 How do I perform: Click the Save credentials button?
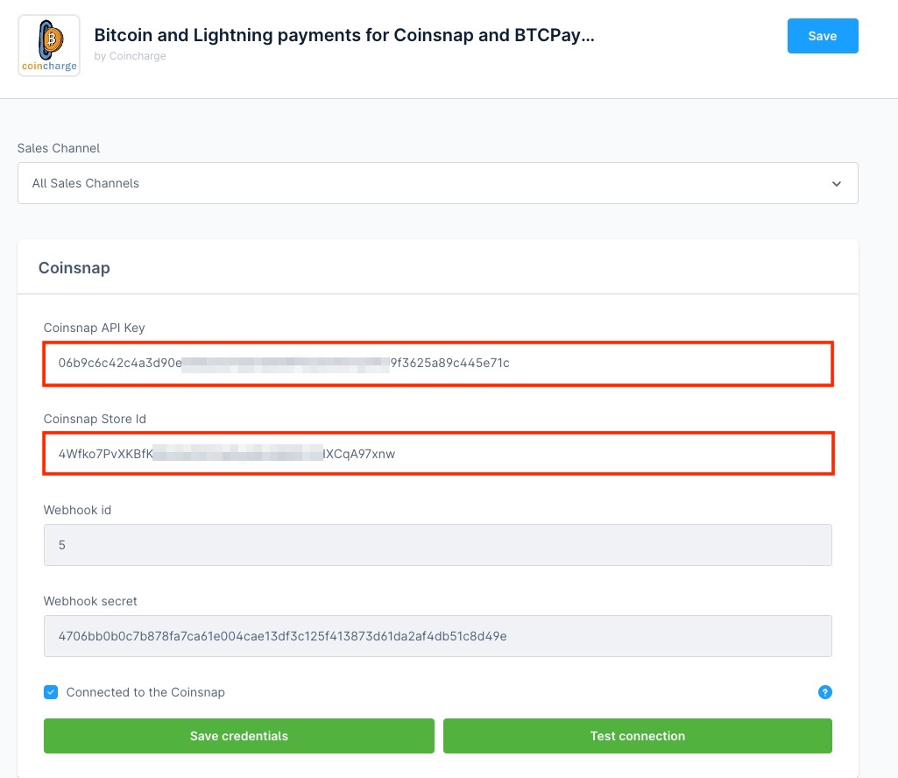tap(238, 736)
